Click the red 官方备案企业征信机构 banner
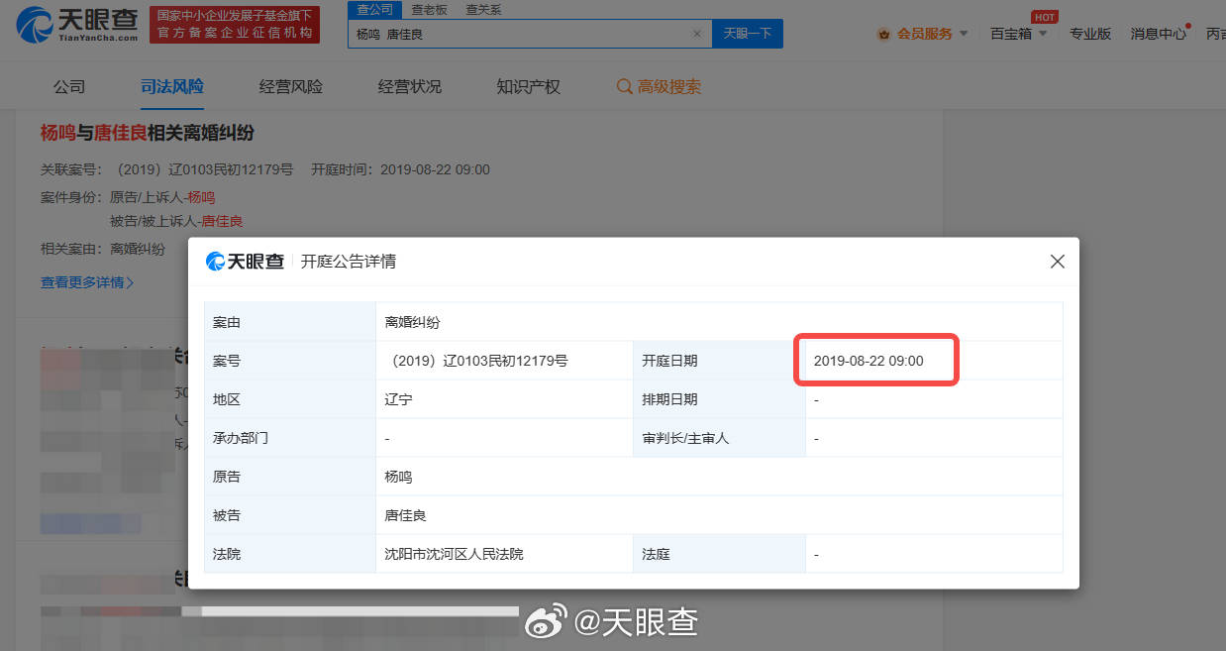1226x651 pixels. (x=235, y=25)
